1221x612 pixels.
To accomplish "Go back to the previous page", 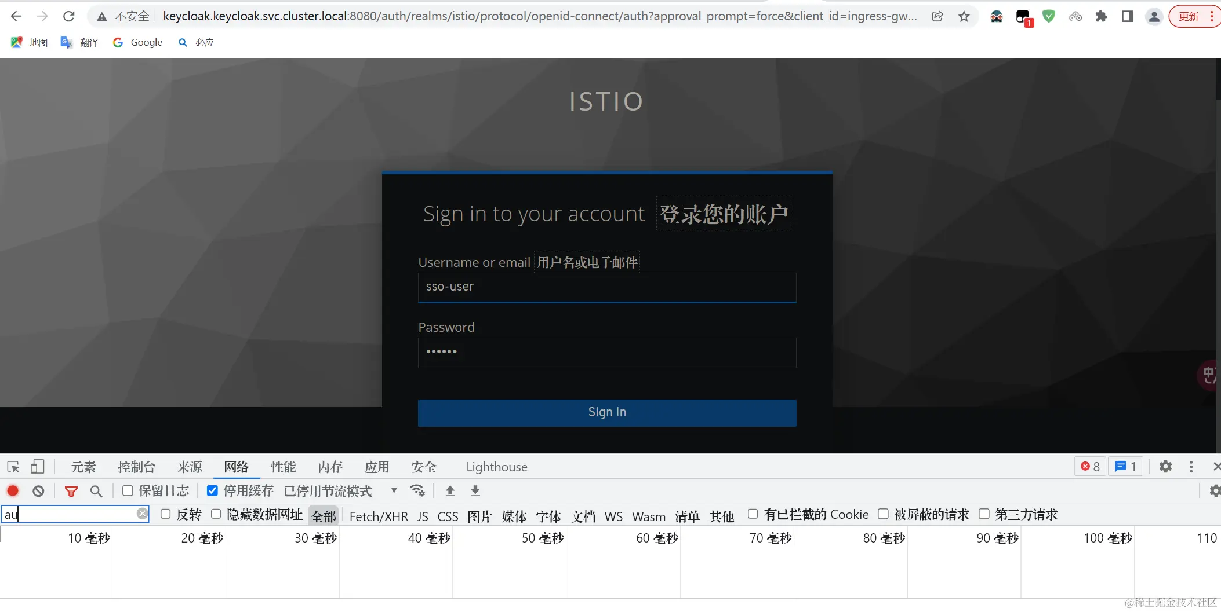I will tap(16, 16).
